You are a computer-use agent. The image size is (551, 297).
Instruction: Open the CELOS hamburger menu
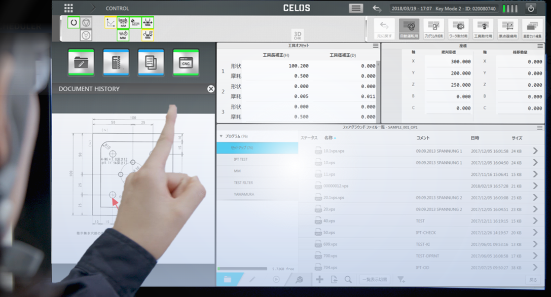pyautogui.click(x=356, y=8)
